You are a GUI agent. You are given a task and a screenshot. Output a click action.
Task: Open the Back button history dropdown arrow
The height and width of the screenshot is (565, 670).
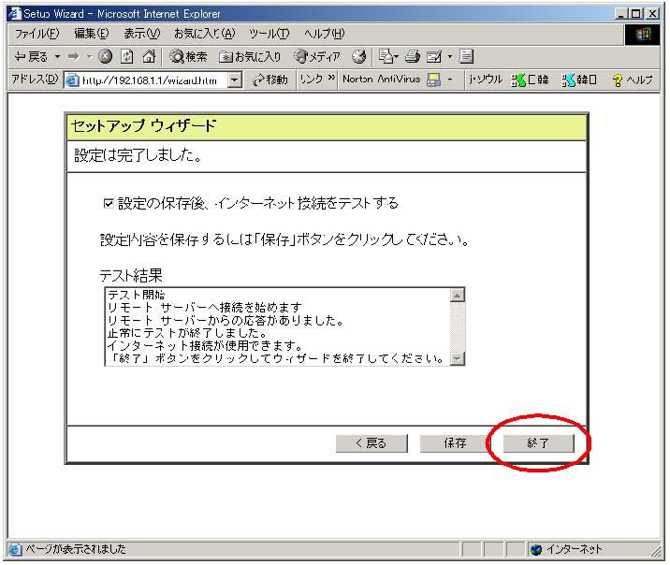(x=57, y=57)
